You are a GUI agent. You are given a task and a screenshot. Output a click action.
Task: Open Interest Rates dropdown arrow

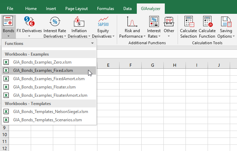159,36
